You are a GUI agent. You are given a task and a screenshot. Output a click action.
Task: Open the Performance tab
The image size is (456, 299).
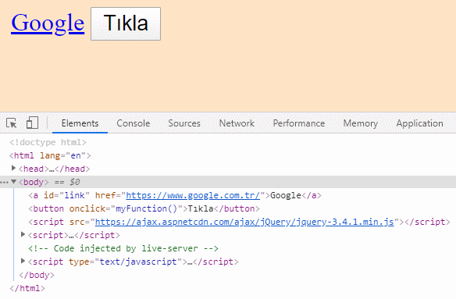[299, 123]
